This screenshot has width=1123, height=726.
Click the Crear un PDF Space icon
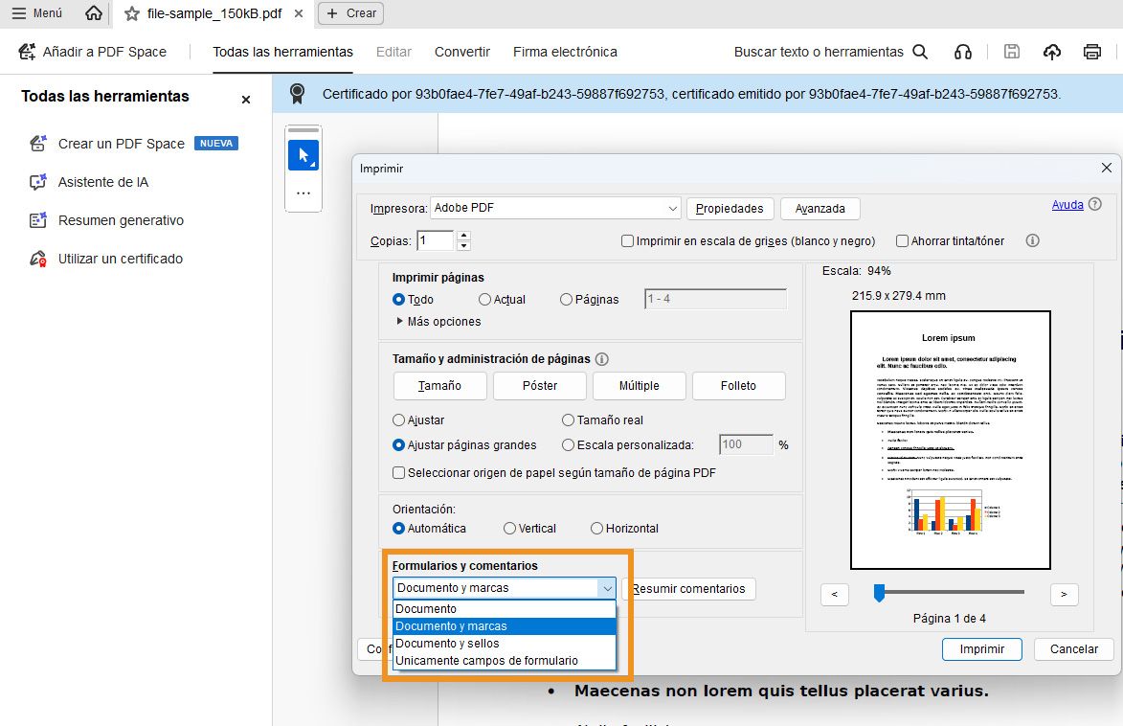pyautogui.click(x=38, y=144)
